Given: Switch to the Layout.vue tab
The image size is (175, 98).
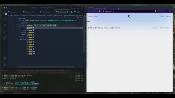Looking at the screenshot, I should point(28,12).
